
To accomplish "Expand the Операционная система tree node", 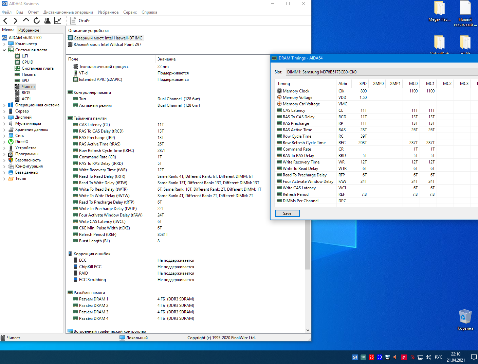I will [4, 105].
